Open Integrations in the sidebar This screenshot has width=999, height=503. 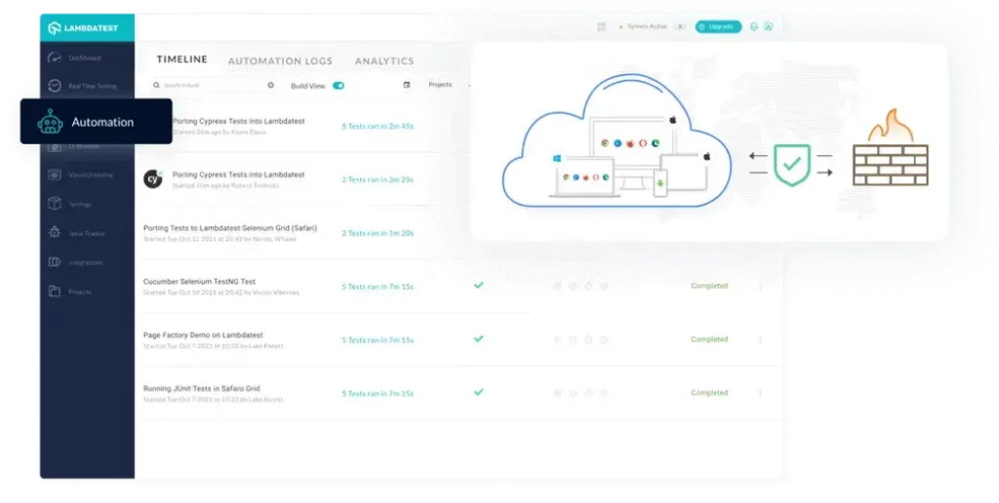point(75,262)
